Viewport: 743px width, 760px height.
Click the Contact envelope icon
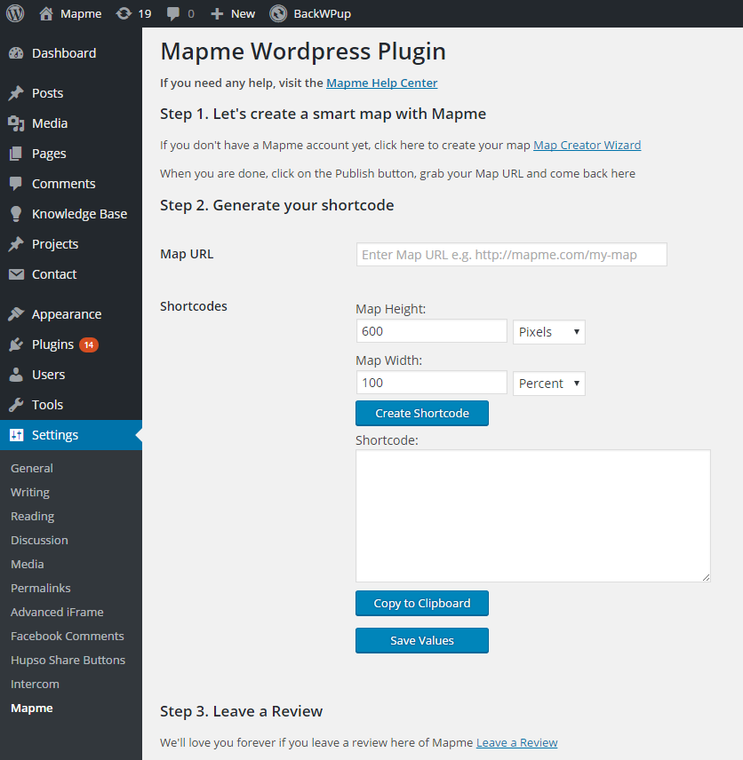click(16, 274)
